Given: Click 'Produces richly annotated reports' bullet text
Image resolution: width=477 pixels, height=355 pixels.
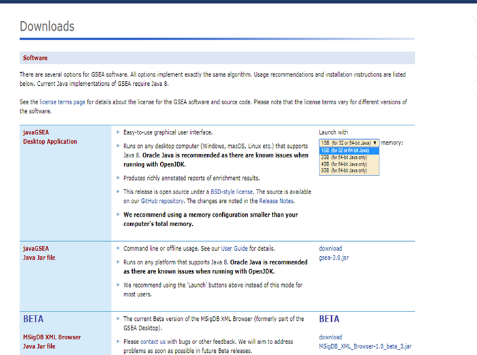Looking at the screenshot, I should (x=191, y=178).
